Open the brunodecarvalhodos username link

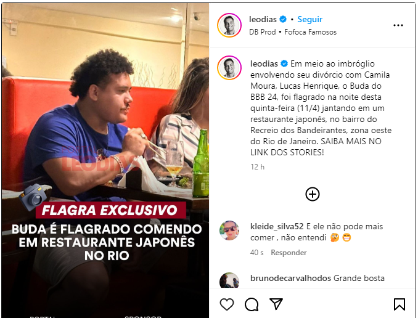290,278
